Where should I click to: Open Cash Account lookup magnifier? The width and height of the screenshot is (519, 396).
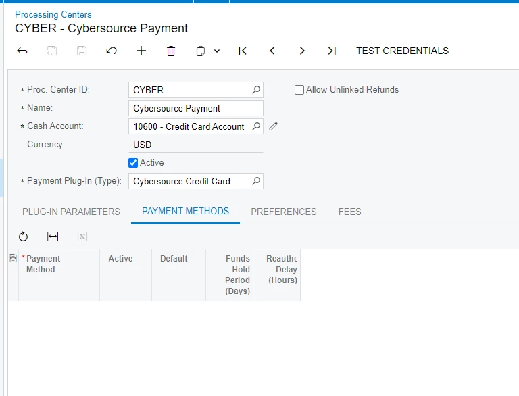pyautogui.click(x=256, y=126)
